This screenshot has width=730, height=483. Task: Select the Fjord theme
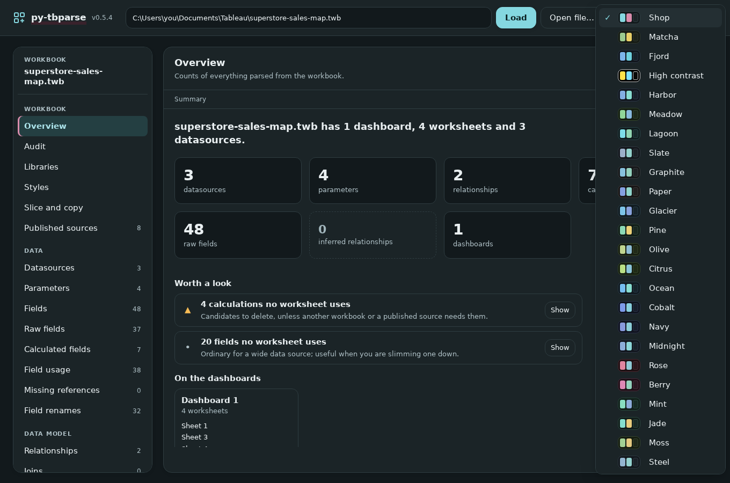click(x=660, y=56)
